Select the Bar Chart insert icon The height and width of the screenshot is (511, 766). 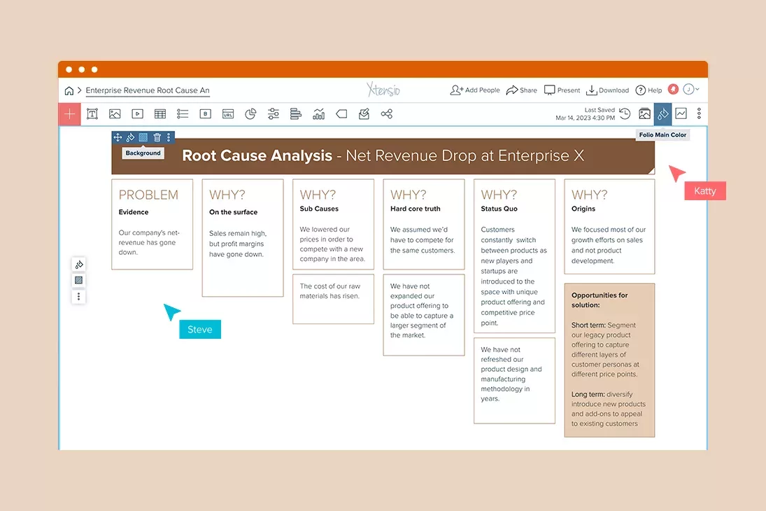point(319,113)
